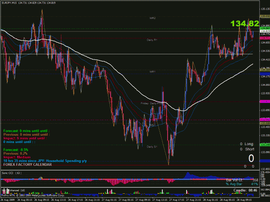The height and width of the screenshot is (202, 270).
Task: Click the 'Previous: 0.2%' news value
Action: pyautogui.click(x=15, y=153)
